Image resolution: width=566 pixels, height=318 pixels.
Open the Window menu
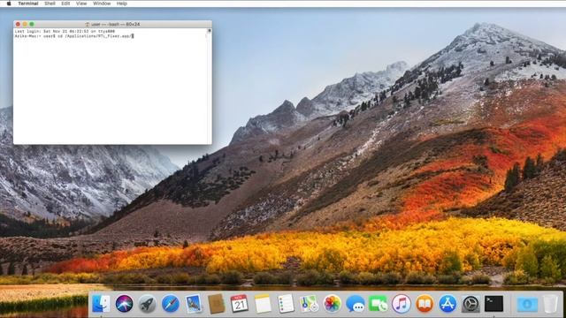(x=102, y=4)
